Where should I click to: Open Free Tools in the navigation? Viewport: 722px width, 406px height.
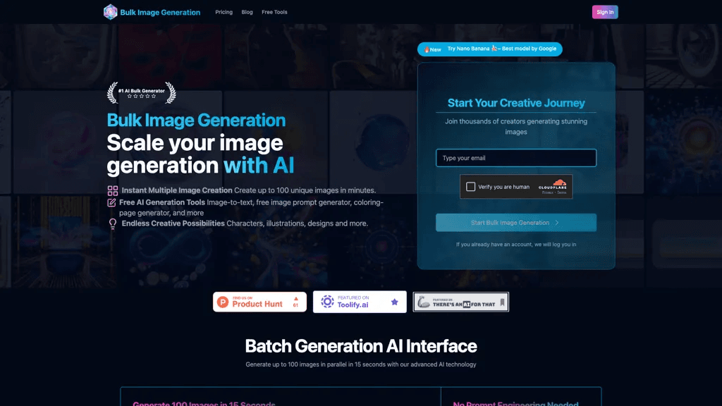click(274, 12)
